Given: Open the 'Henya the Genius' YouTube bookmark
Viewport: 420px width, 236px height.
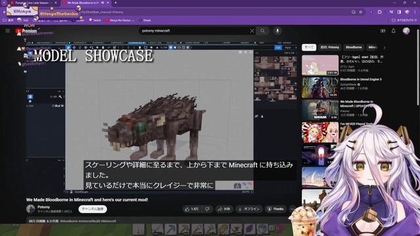Looking at the screenshot, I should click(x=119, y=20).
